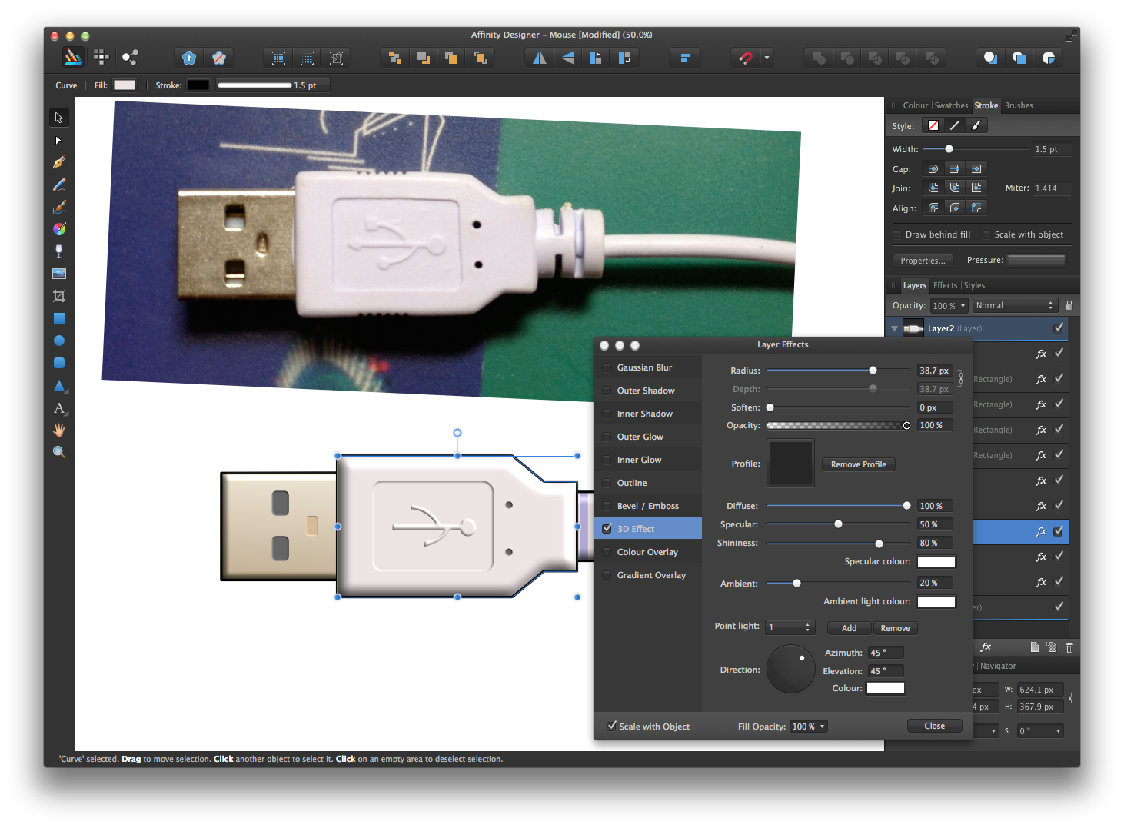This screenshot has height=828, width=1124.
Task: Open the Normal blend mode dropdown
Action: (1015, 305)
